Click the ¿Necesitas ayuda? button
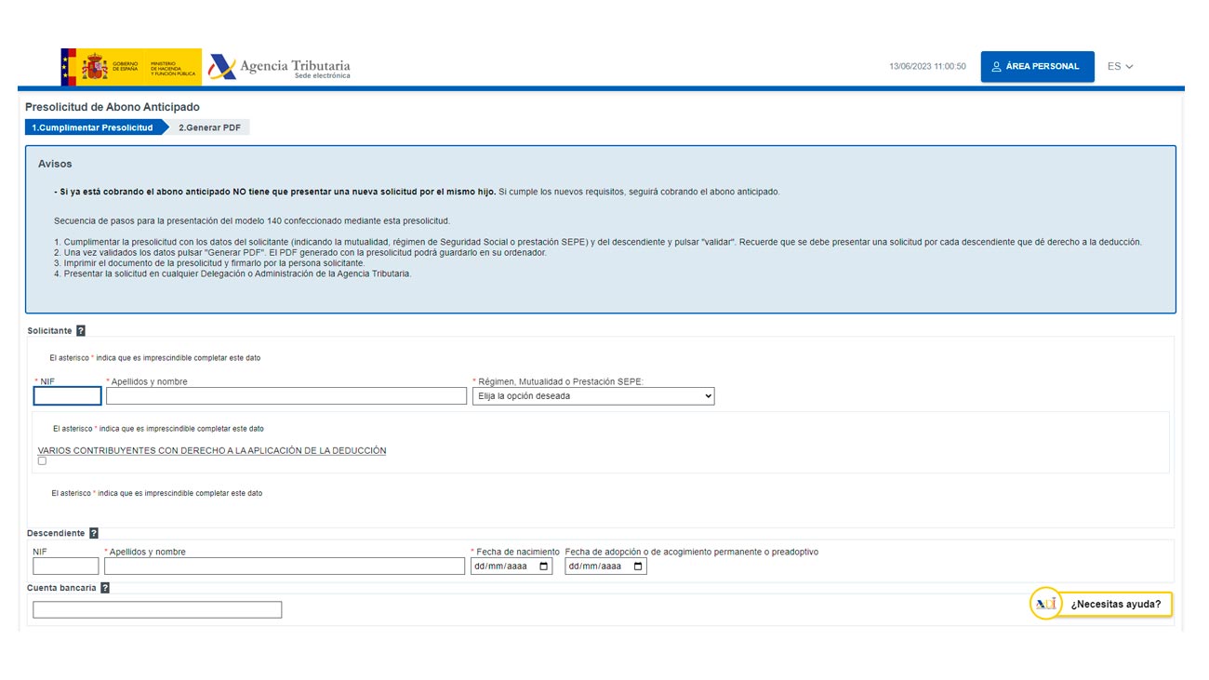This screenshot has width=1209, height=680. tap(1115, 605)
